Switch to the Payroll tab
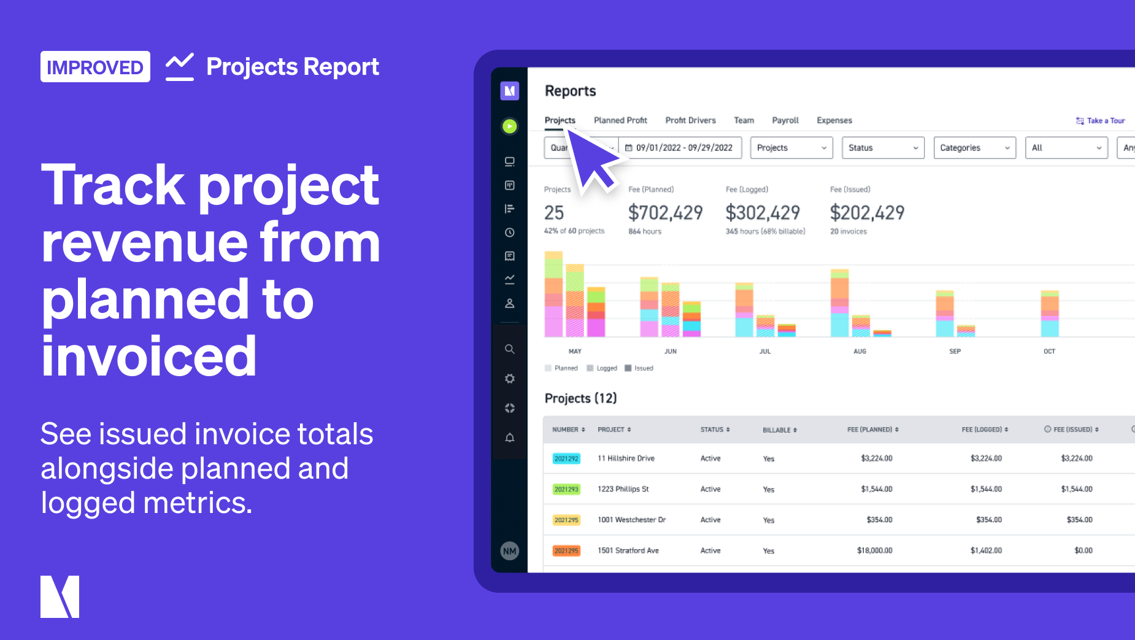The height and width of the screenshot is (640, 1135). pos(785,120)
